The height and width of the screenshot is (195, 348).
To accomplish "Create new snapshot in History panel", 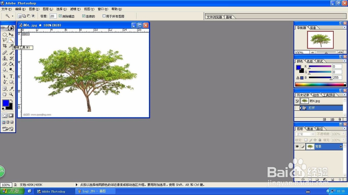I will coord(332,119).
